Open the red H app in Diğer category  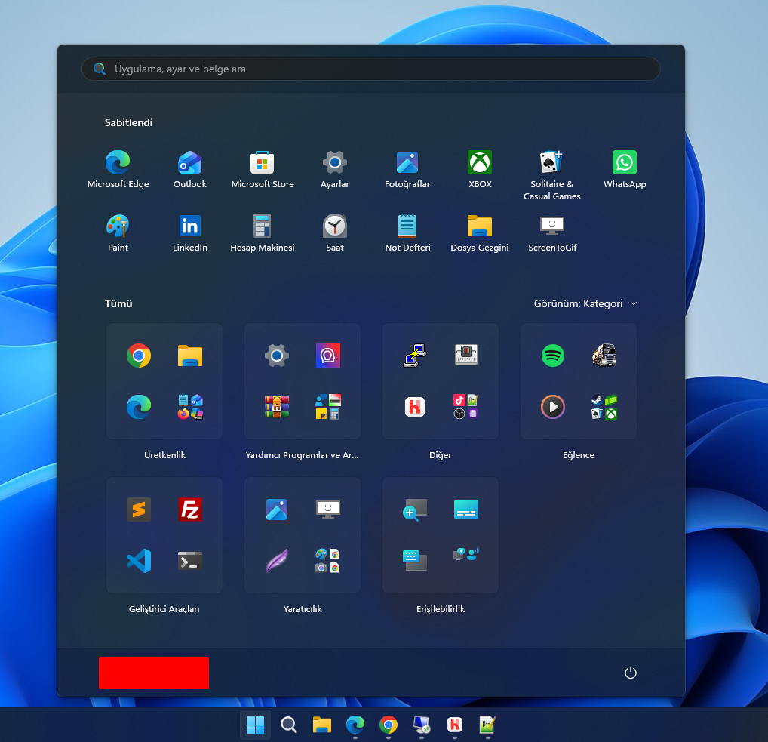coord(415,407)
